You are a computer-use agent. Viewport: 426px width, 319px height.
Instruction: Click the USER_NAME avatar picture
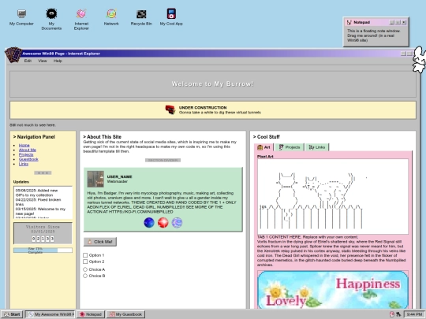95,179
